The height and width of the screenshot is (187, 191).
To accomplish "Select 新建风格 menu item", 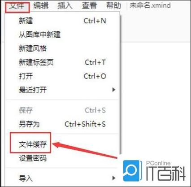I will 62,48.
